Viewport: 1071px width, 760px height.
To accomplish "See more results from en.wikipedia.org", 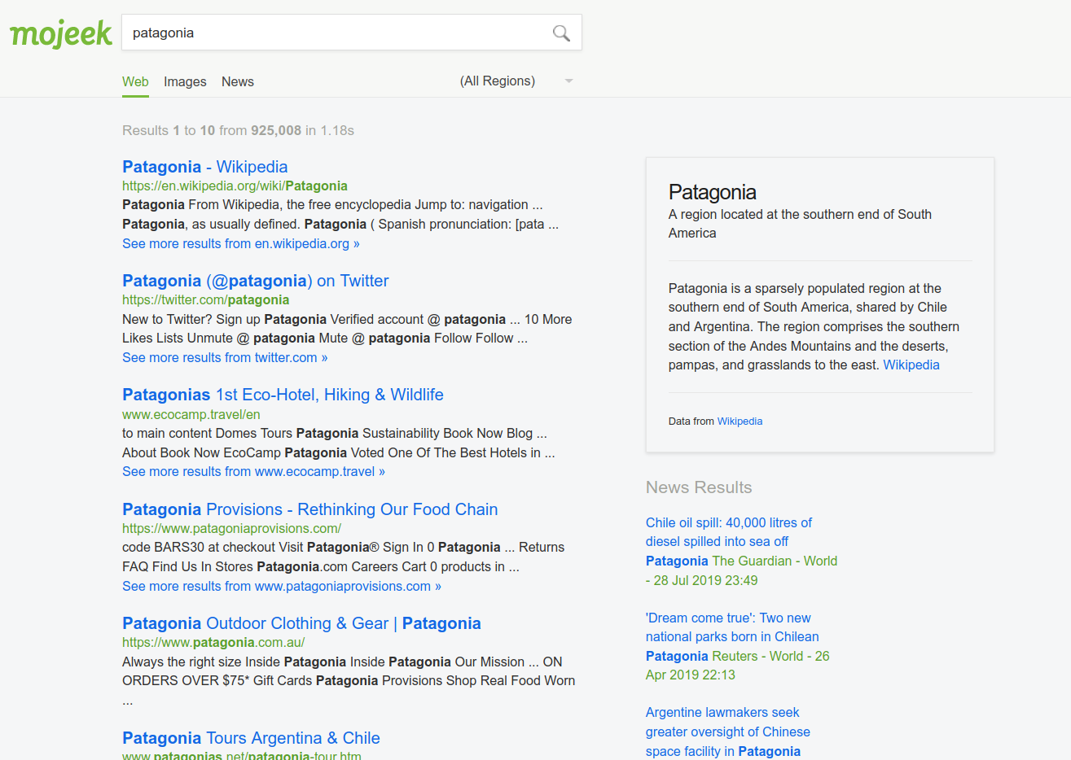I will point(240,243).
